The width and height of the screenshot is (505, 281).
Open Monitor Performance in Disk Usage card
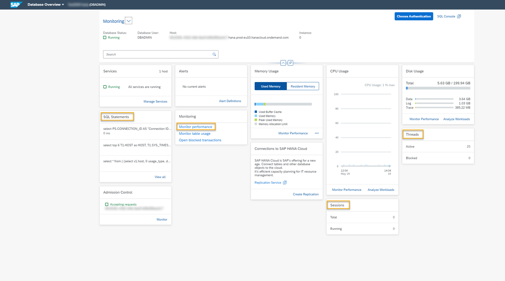click(424, 119)
